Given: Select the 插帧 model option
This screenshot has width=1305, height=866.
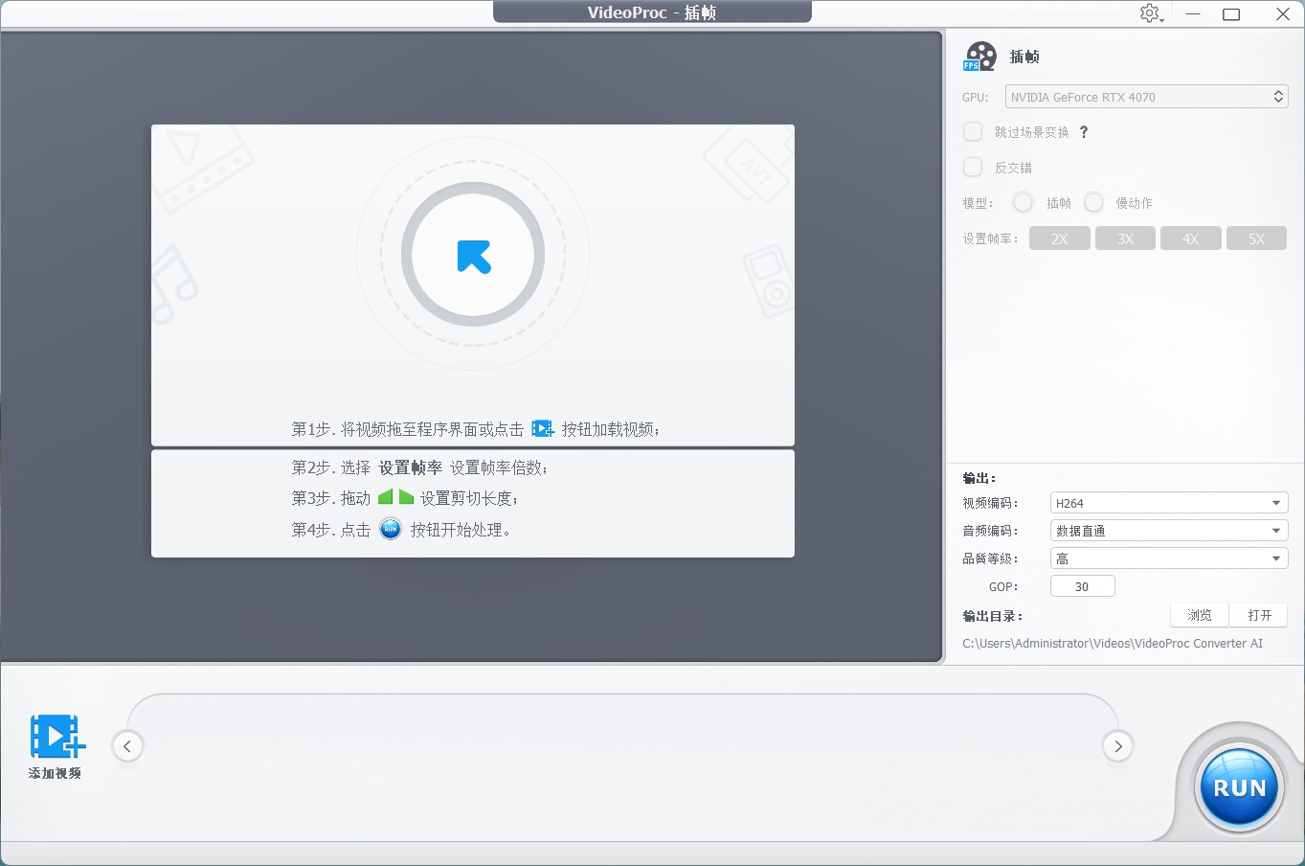Looking at the screenshot, I should pyautogui.click(x=1022, y=202).
